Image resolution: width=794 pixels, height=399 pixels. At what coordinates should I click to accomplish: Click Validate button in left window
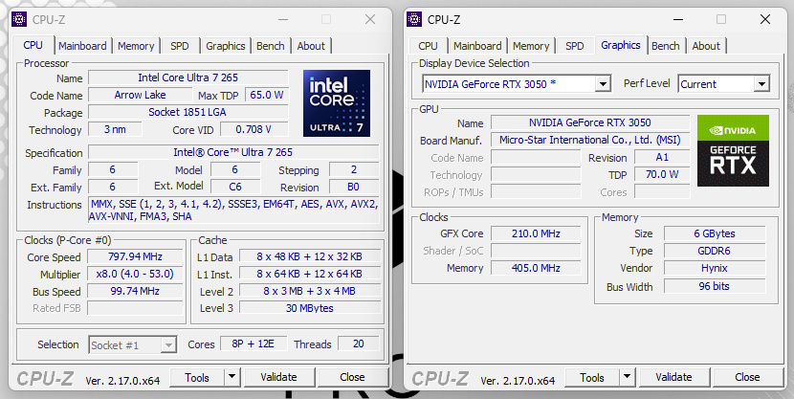click(278, 377)
